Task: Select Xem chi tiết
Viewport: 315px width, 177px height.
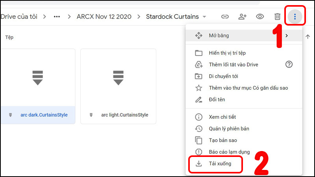Action: (244, 117)
